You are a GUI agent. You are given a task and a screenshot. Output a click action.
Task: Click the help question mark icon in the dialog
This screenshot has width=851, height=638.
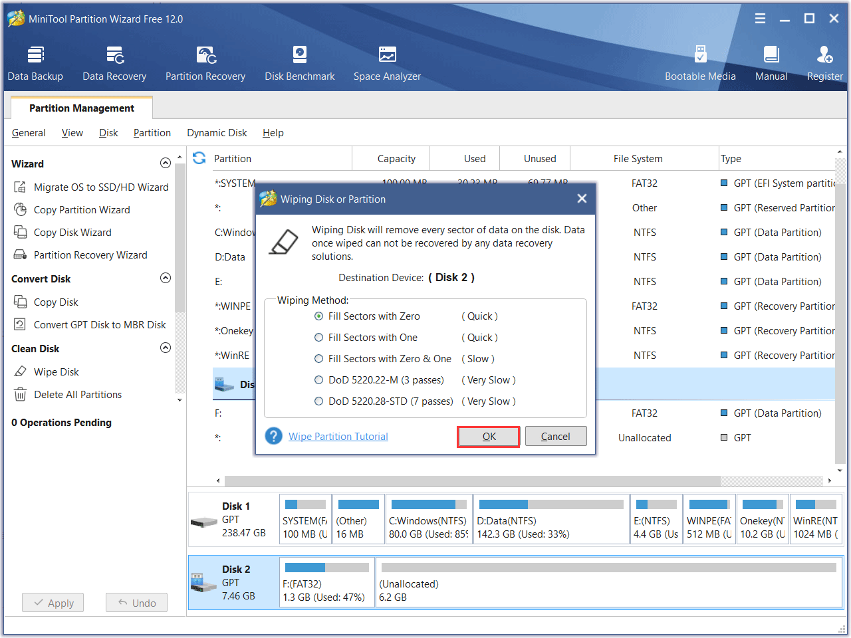point(273,436)
